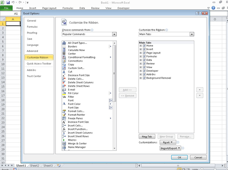Click the Cancel button
Screen dimensions: 228x170
click(198, 157)
